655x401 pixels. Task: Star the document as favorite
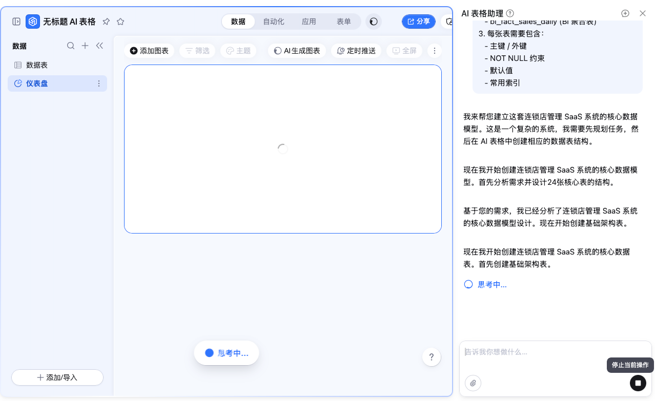120,22
